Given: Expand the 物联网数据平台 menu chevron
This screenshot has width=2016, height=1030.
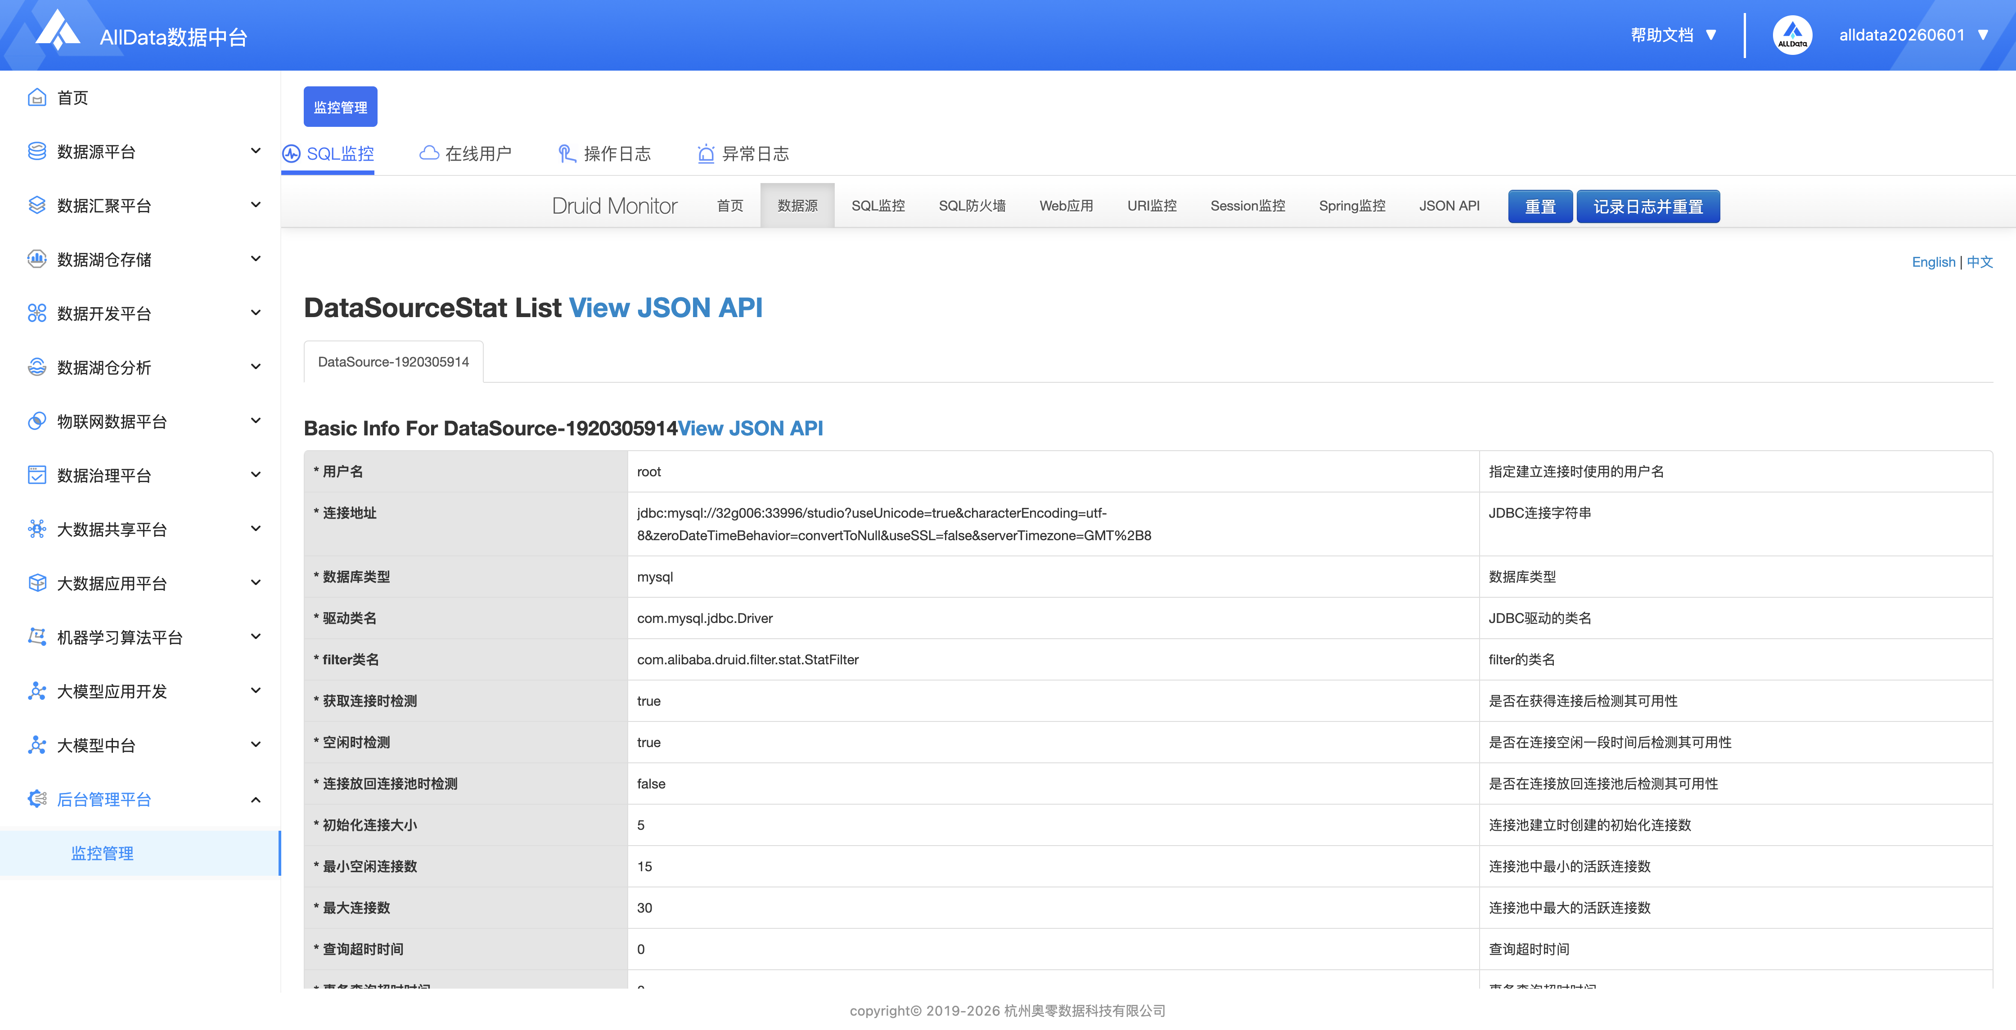Looking at the screenshot, I should [255, 421].
